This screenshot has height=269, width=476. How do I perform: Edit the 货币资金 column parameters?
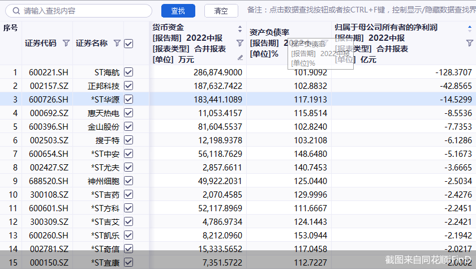pyautogui.click(x=240, y=58)
